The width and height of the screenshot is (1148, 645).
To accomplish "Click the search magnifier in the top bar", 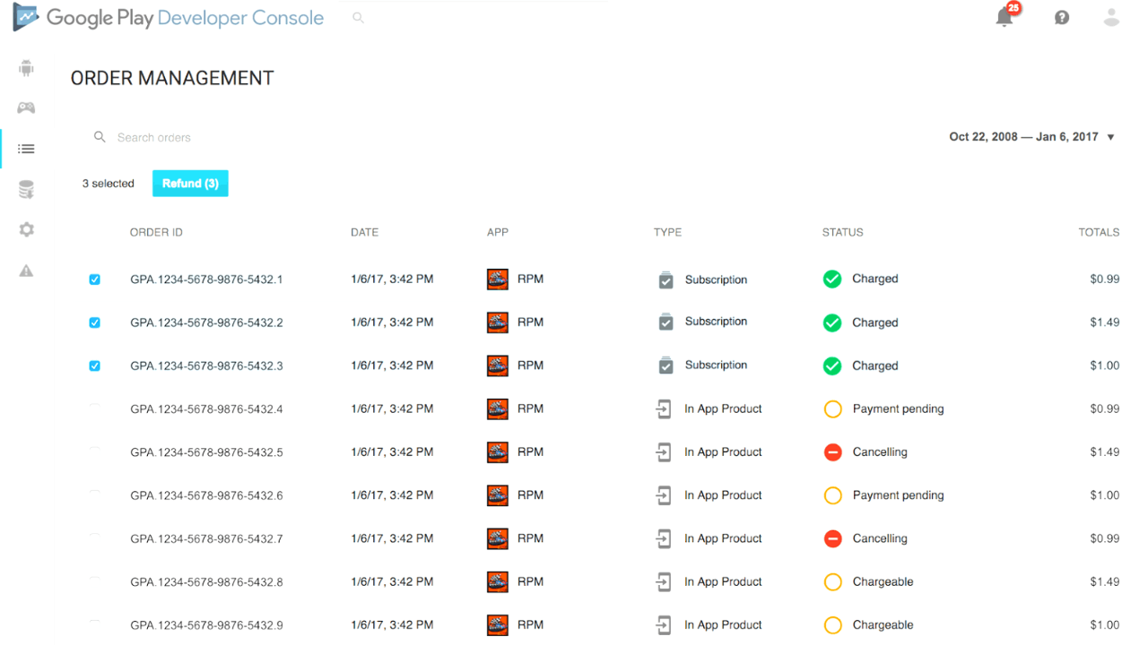I will pos(358,17).
